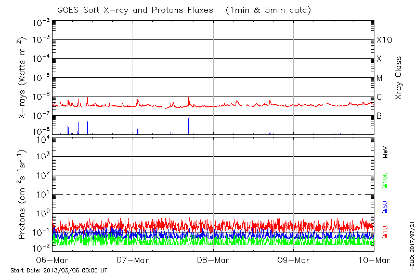Screen dimensions: 416x275
Task: Click the 'Xray Class' vertical axis title
Action: [x=399, y=78]
